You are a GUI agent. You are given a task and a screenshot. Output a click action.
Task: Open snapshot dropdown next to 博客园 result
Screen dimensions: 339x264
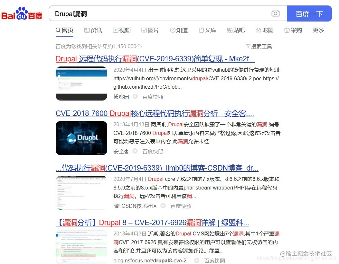click(x=135, y=97)
